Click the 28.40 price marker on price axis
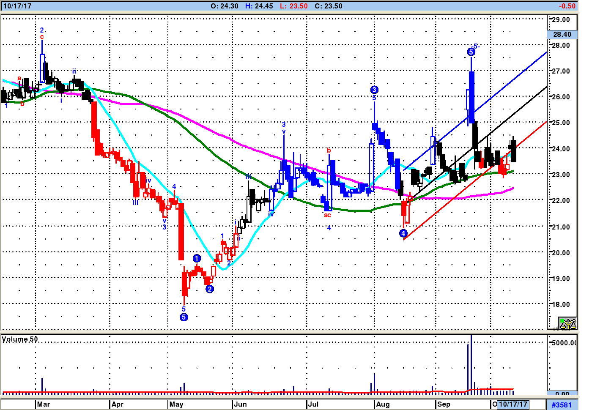592x410 pixels. 562,35
